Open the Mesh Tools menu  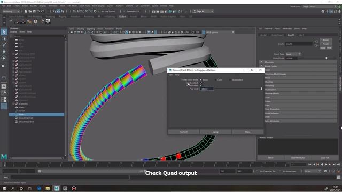tap(84, 6)
